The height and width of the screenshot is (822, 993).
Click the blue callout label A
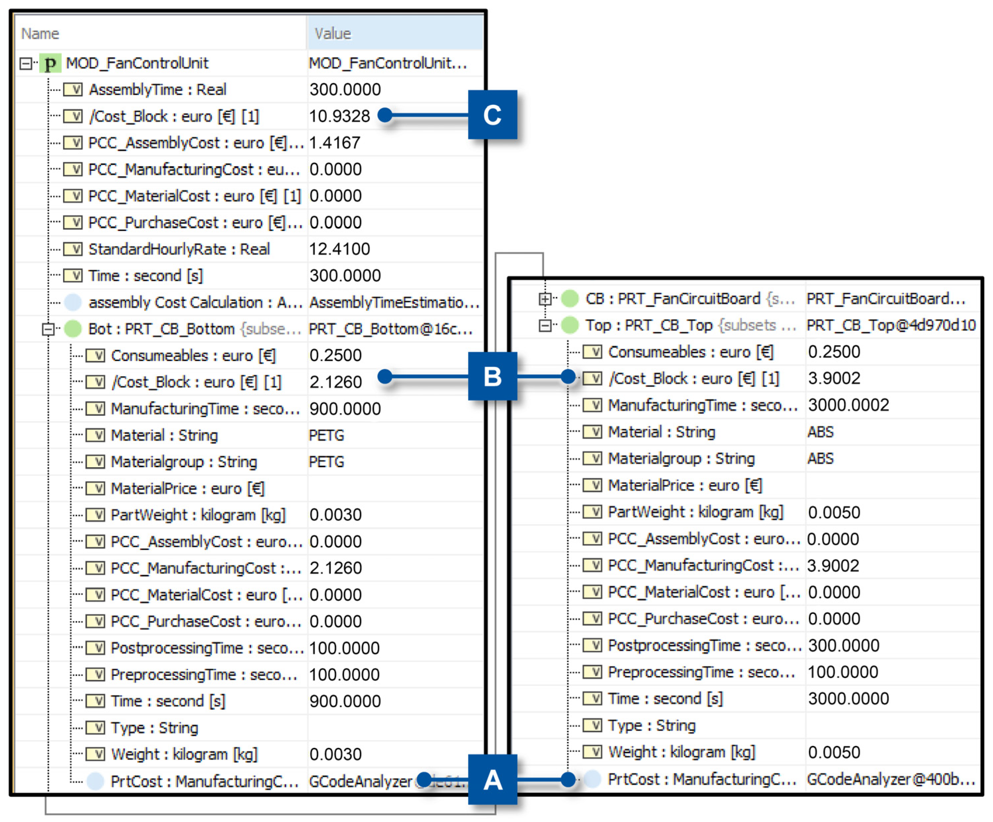coord(492,780)
